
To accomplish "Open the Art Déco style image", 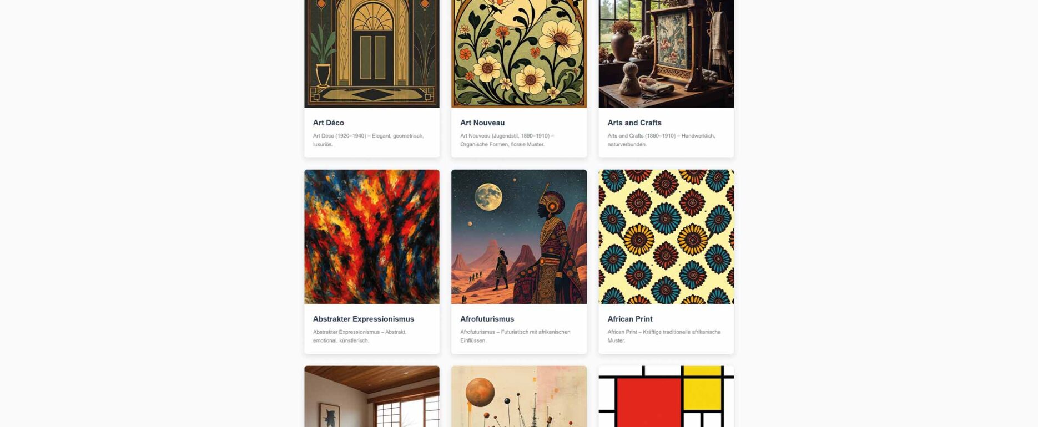I will pos(371,54).
